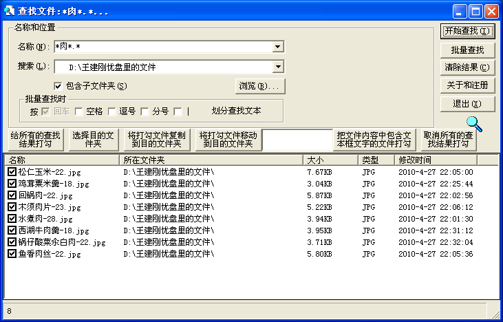Select file name 西湖牛肉羹-18.jpg
This screenshot has height=322, width=503.
point(54,230)
